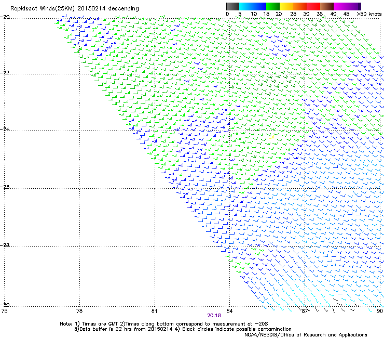The height and width of the screenshot is (338, 384).
Task: Click the longitude label '87'
Action: click(x=305, y=311)
